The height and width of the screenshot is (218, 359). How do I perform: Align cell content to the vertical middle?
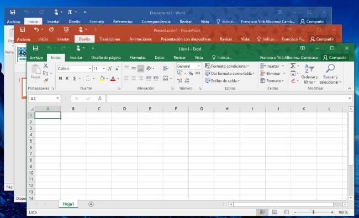point(134,68)
